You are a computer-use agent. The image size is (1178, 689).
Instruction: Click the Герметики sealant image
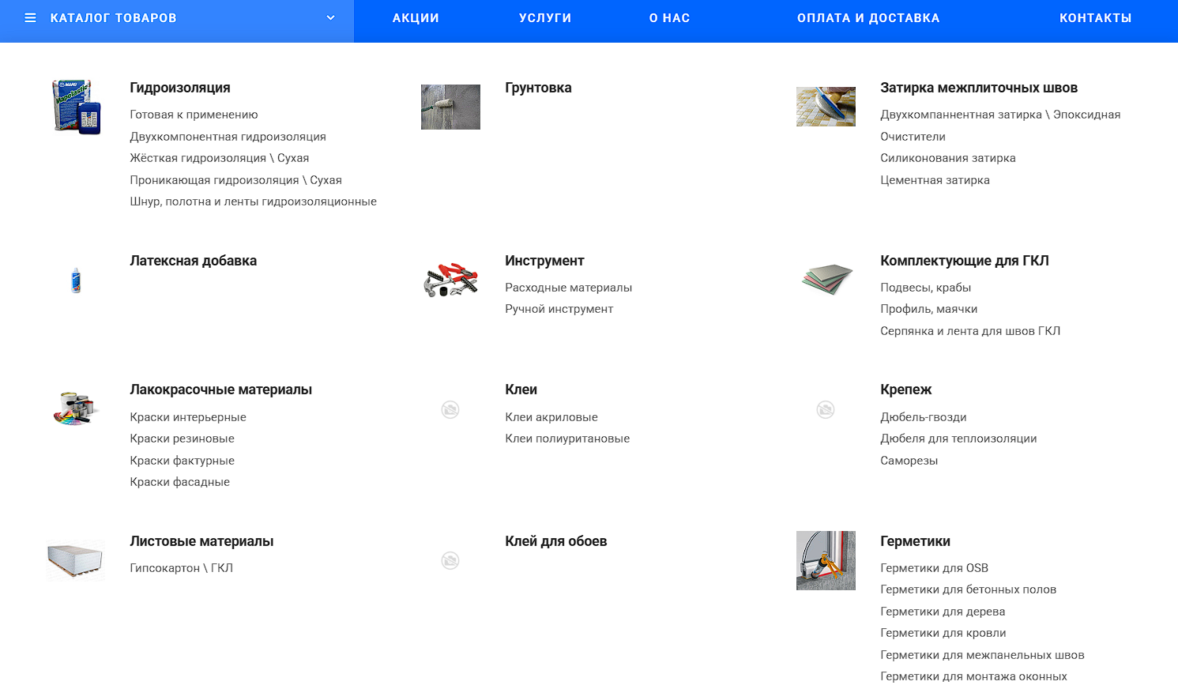coord(826,560)
